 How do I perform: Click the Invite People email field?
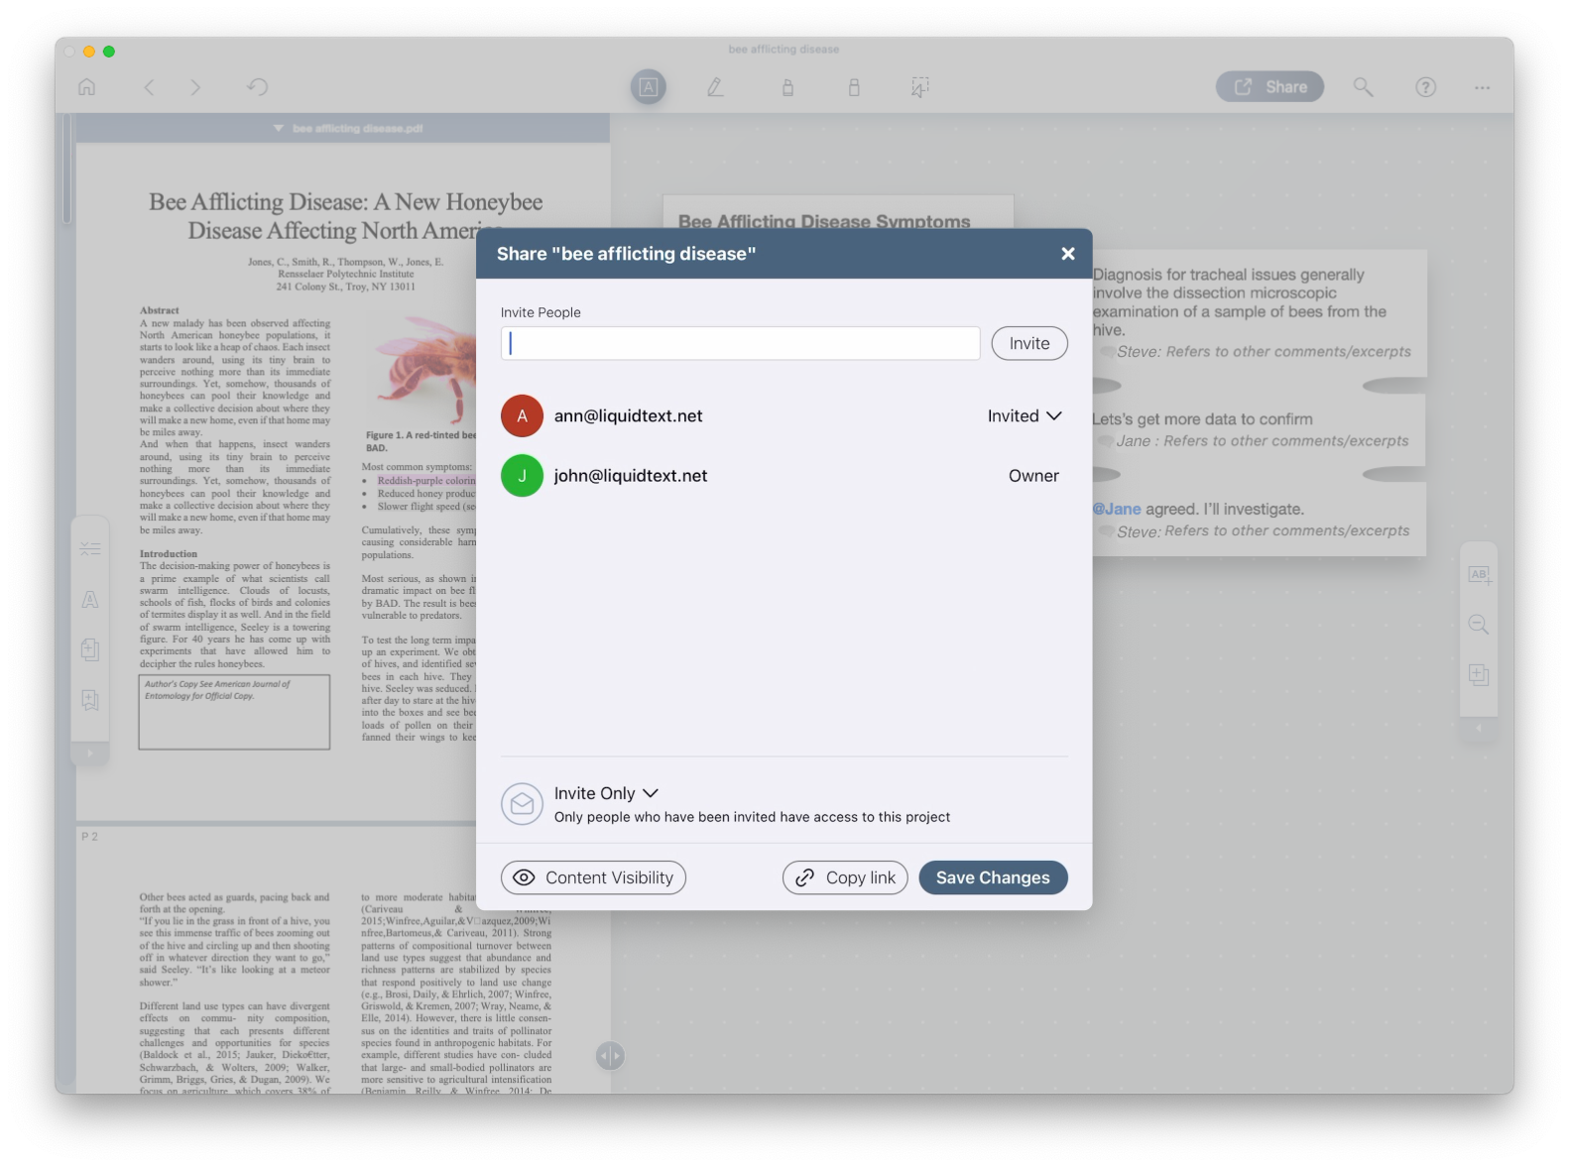740,343
